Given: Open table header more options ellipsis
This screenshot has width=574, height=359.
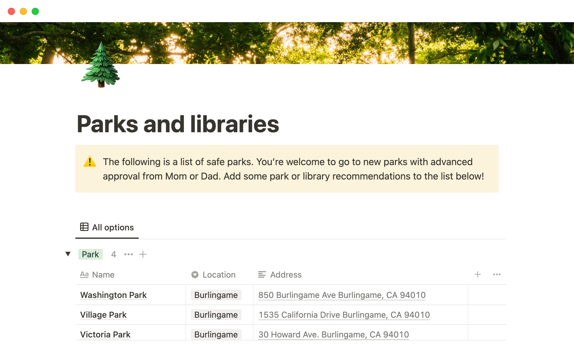Looking at the screenshot, I should click(497, 274).
